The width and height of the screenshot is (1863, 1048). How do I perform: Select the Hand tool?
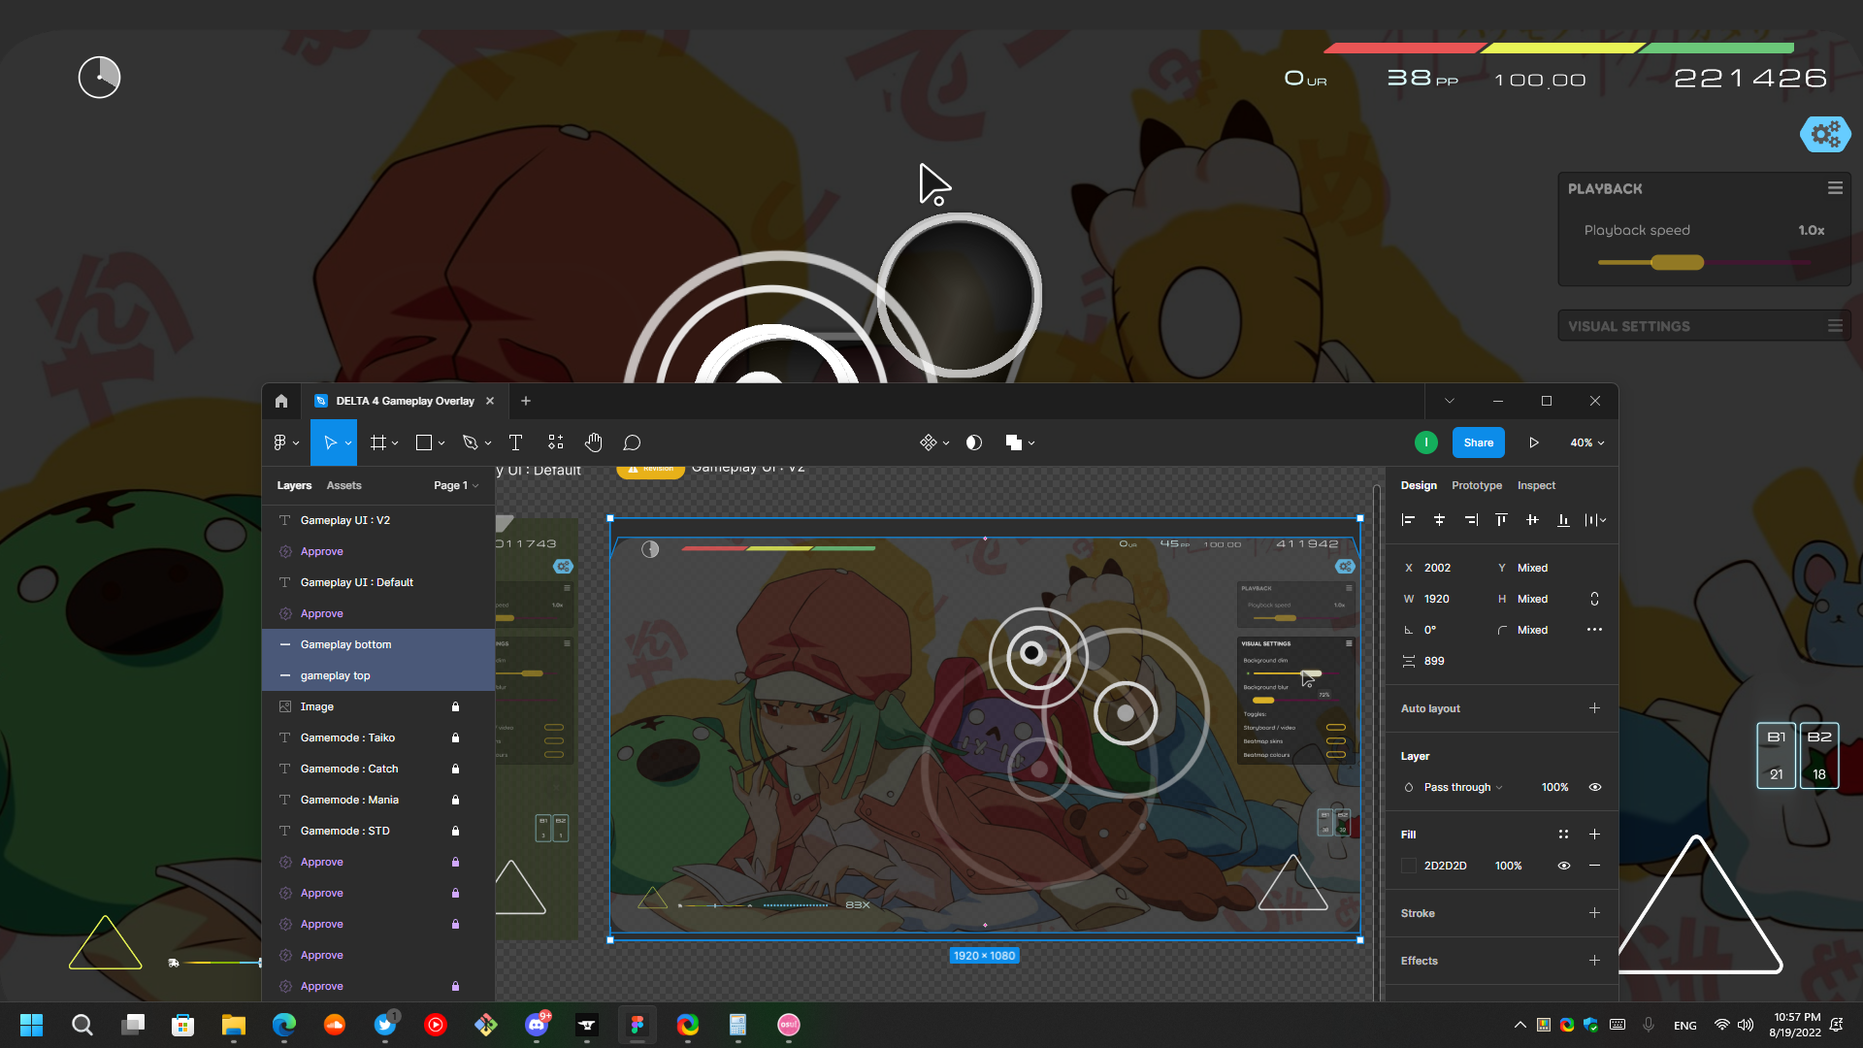tap(593, 442)
